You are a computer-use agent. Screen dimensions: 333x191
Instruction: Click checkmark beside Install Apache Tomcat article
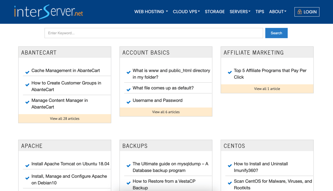pos(27,166)
